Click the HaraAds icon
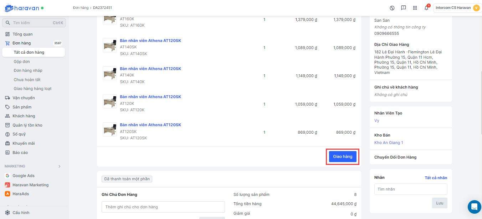 (x=7, y=194)
